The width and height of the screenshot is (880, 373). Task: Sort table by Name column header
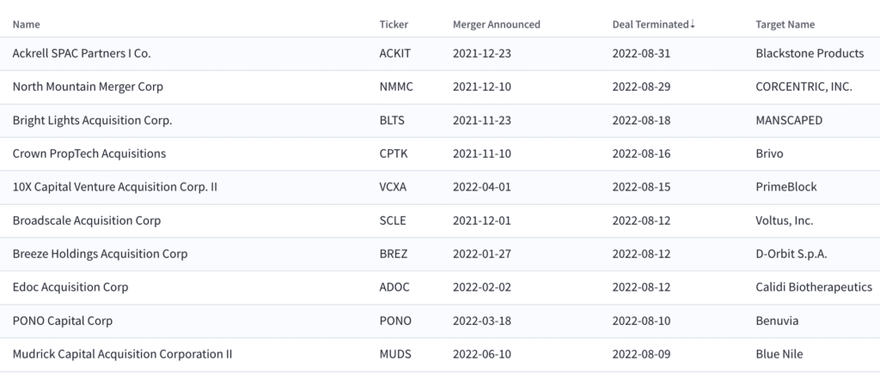point(27,25)
